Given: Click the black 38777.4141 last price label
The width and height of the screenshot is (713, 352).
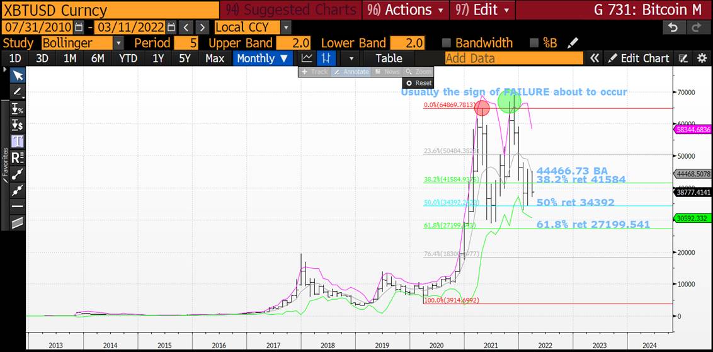Looking at the screenshot, I should pyautogui.click(x=693, y=193).
